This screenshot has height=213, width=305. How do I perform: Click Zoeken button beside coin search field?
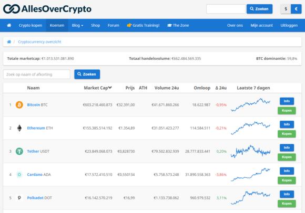pyautogui.click(x=87, y=74)
